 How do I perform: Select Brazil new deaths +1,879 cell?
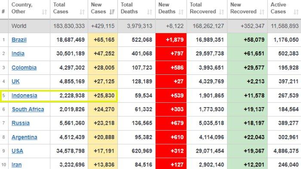click(171, 40)
